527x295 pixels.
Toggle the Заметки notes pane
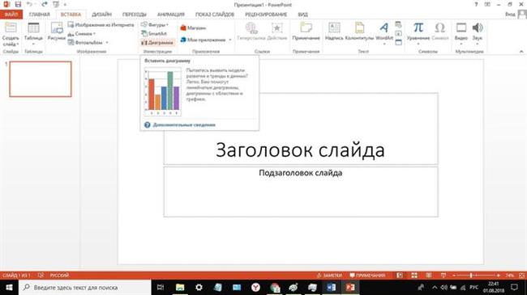tap(329, 276)
